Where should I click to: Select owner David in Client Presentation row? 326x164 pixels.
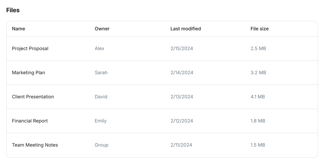[x=101, y=97]
